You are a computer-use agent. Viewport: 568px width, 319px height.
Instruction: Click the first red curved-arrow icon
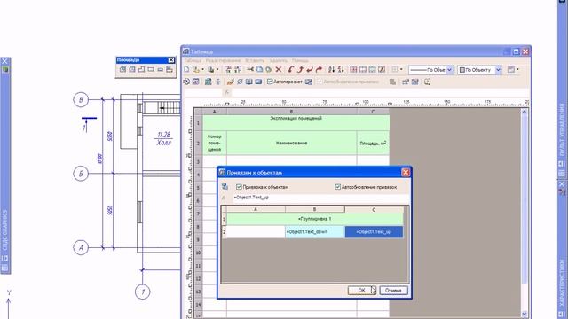290,69
